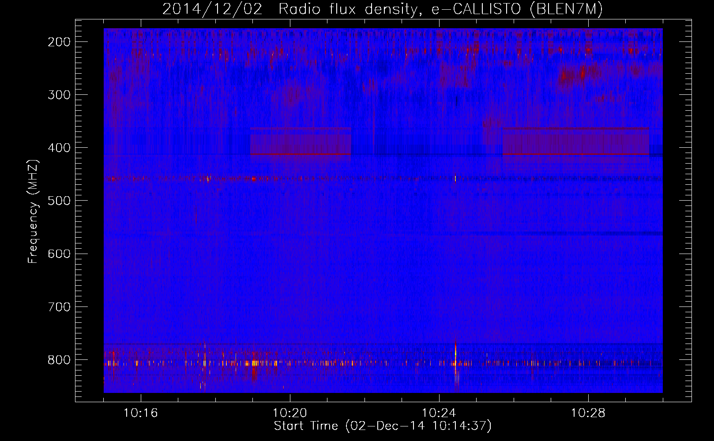The width and height of the screenshot is (714, 441).
Task: Click the 800 frequency tick label
Action: coord(59,360)
